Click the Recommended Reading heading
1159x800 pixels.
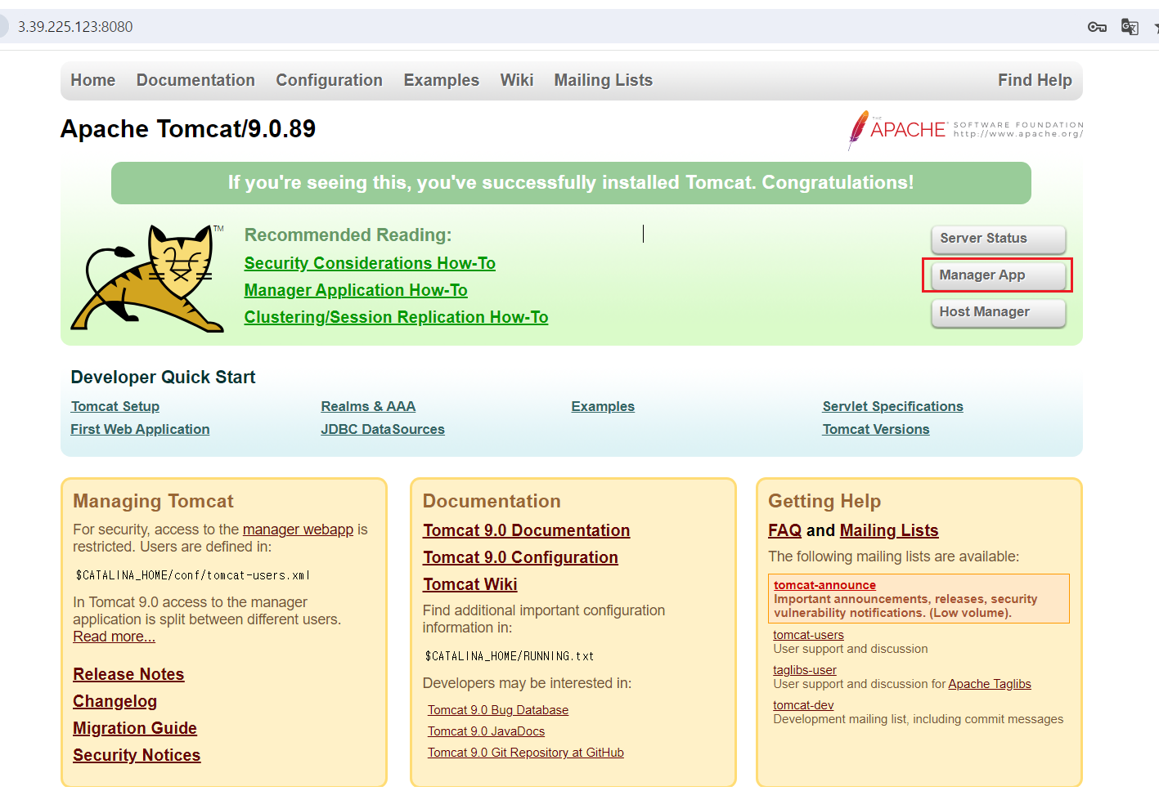(348, 235)
